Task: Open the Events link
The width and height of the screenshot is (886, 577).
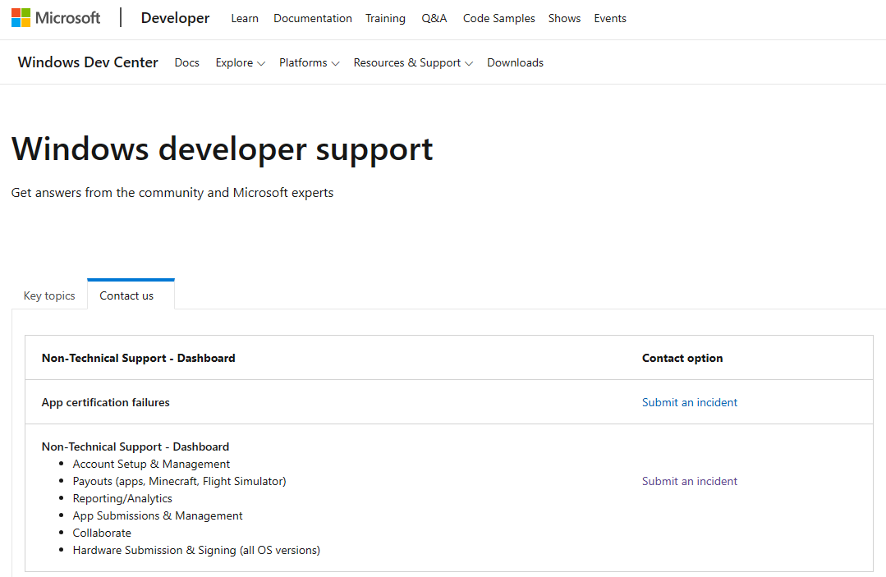Action: 610,19
